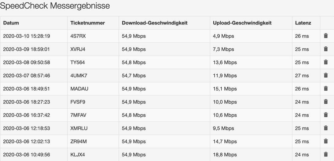This screenshot has height=161, width=334.
Task: Click the Download-Geschwindigkeit column header
Action: pos(154,23)
